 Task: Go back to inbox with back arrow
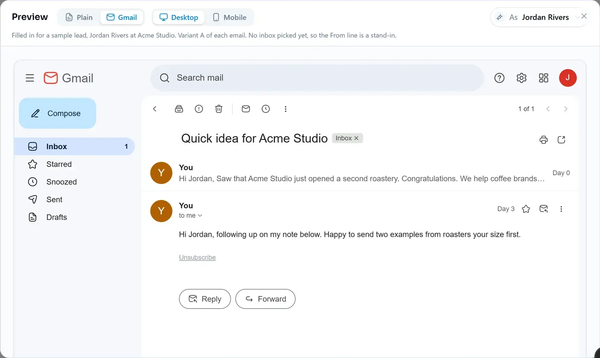[x=155, y=109]
